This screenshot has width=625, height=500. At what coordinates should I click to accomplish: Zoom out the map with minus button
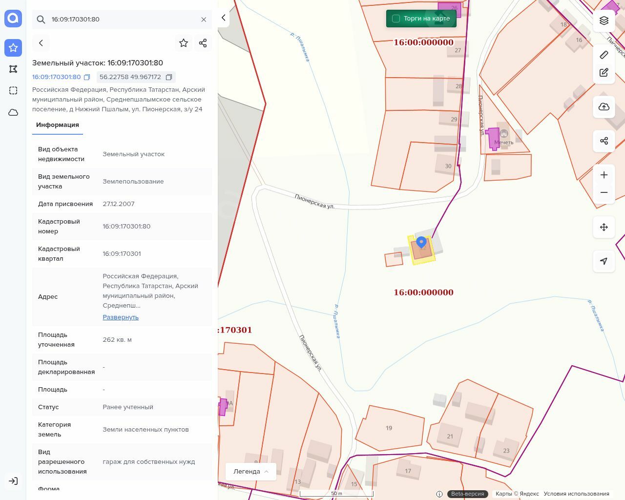[x=604, y=192]
